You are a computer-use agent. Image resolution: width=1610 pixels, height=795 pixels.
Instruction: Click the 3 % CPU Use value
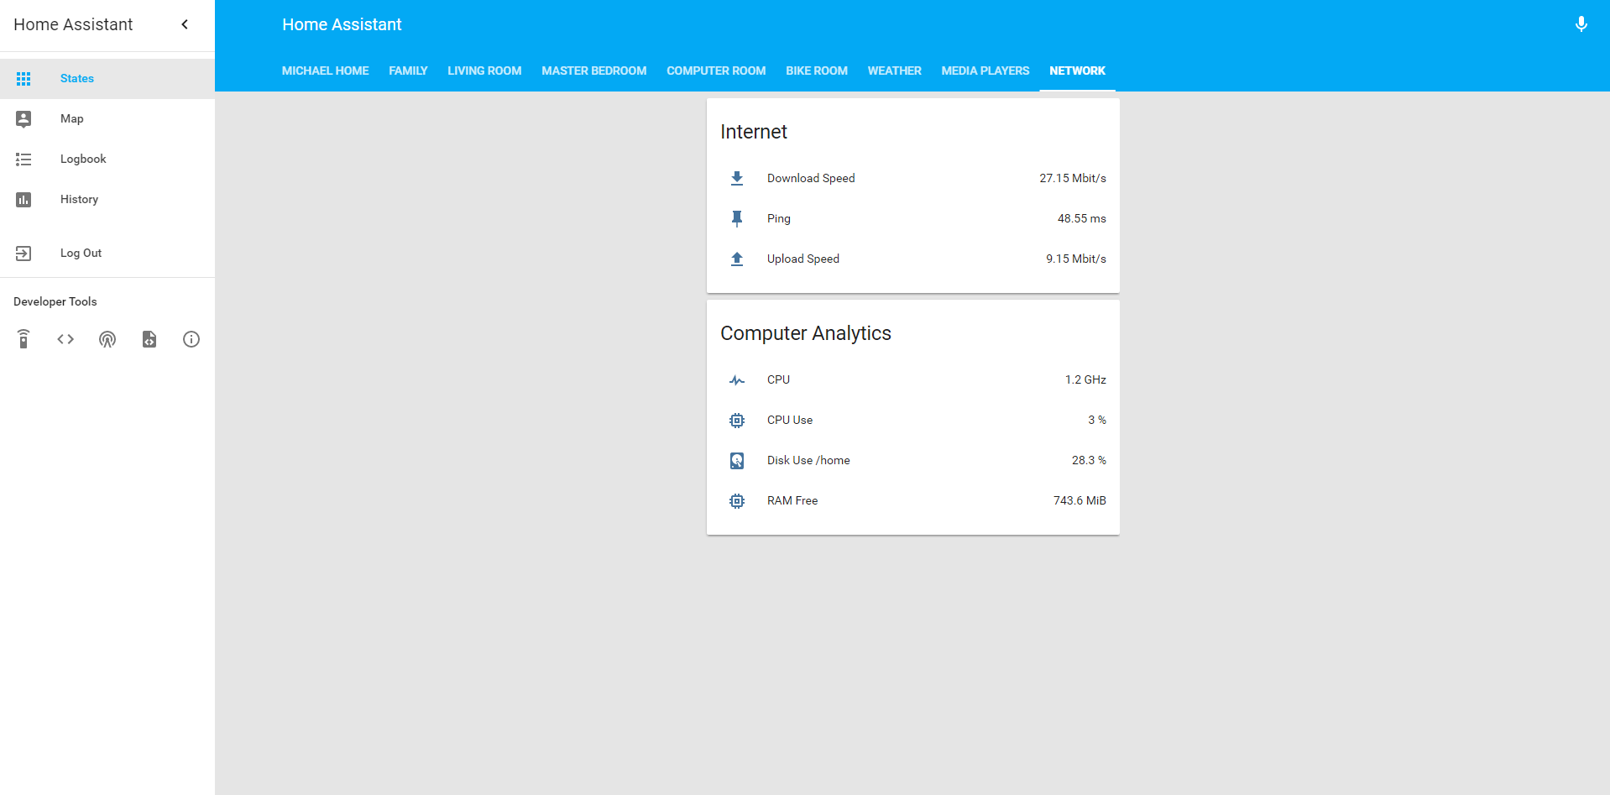(1097, 420)
